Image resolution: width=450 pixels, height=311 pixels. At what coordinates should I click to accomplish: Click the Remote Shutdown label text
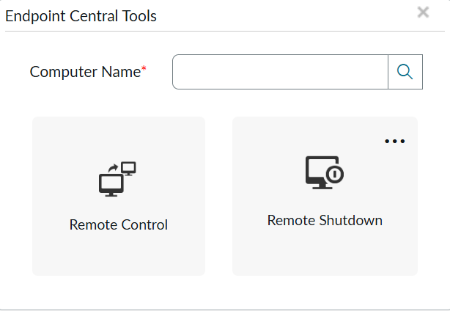click(325, 220)
